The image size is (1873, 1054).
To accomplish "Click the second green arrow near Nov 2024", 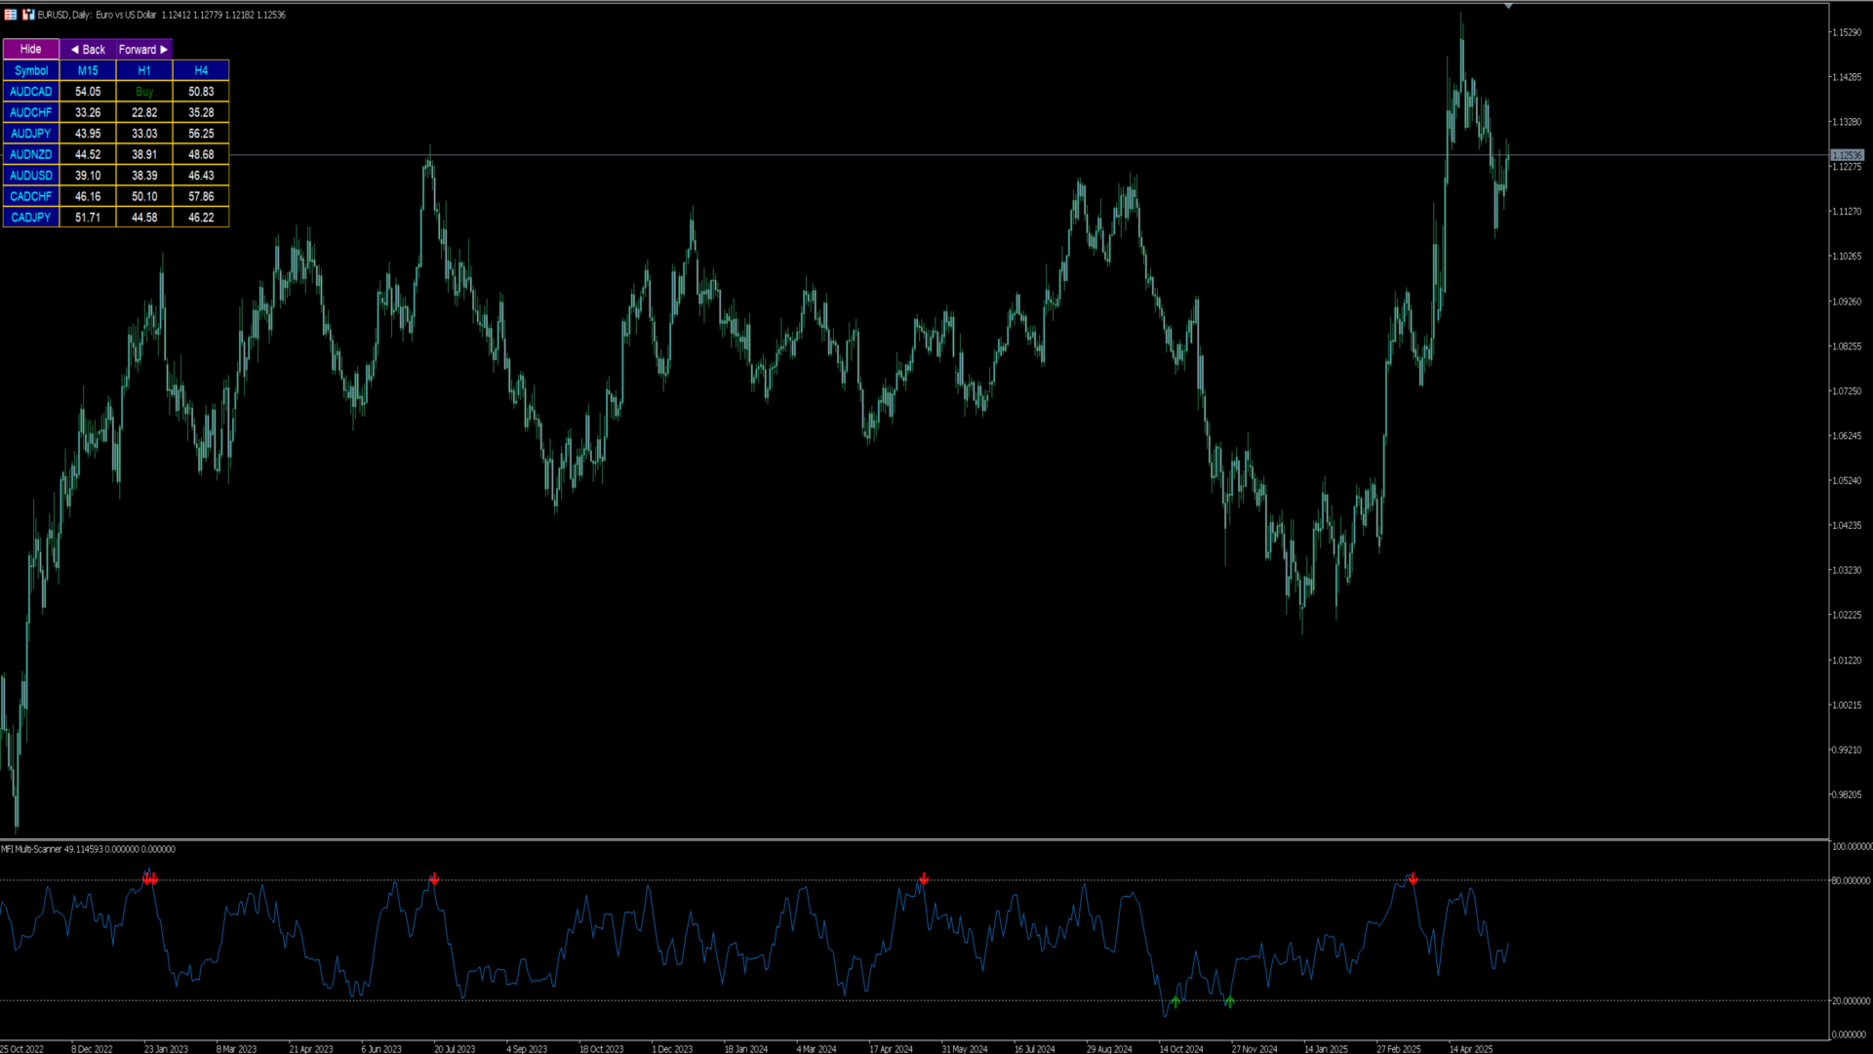I will pyautogui.click(x=1229, y=1001).
